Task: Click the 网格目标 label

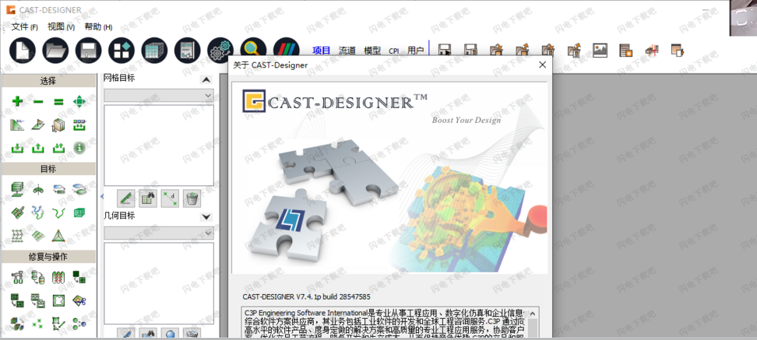Action: click(x=119, y=78)
